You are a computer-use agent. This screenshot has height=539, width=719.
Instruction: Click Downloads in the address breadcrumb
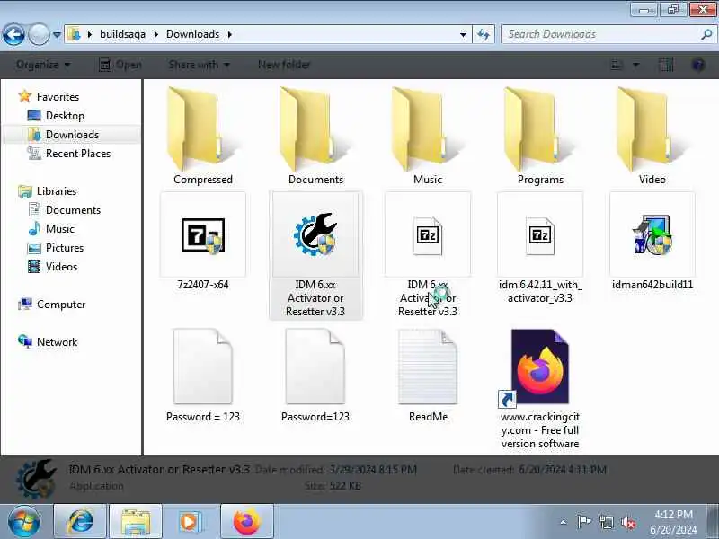192,34
